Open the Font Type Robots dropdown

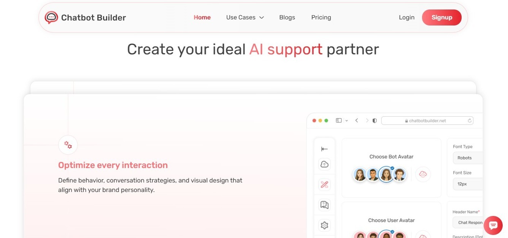[x=468, y=158]
